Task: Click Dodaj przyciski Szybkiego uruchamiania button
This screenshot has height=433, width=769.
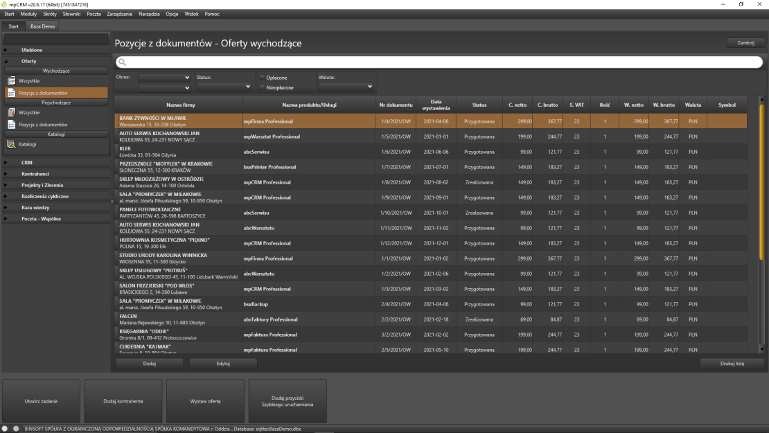Action: click(288, 401)
